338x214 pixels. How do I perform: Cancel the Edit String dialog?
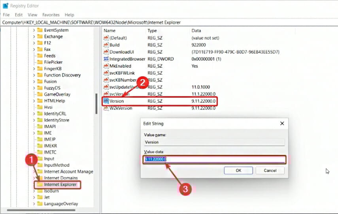[x=270, y=171]
